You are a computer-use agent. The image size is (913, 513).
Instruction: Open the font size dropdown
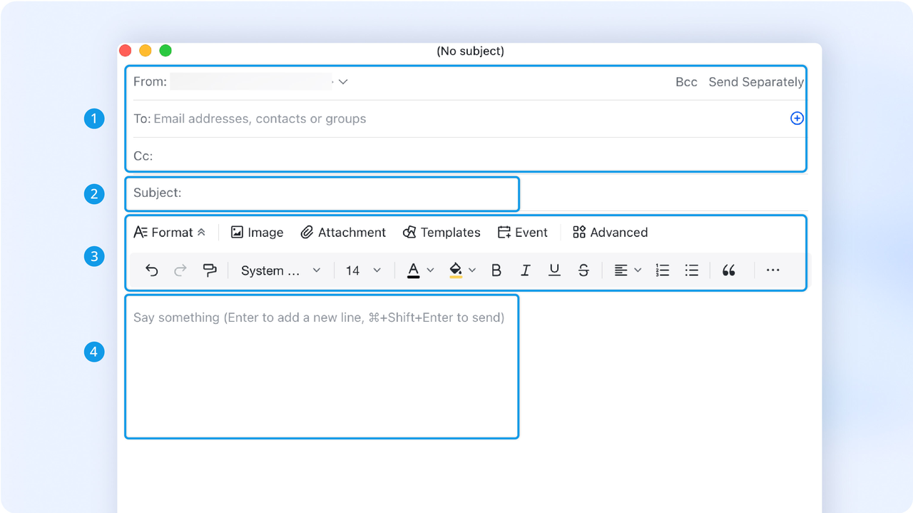coord(363,270)
